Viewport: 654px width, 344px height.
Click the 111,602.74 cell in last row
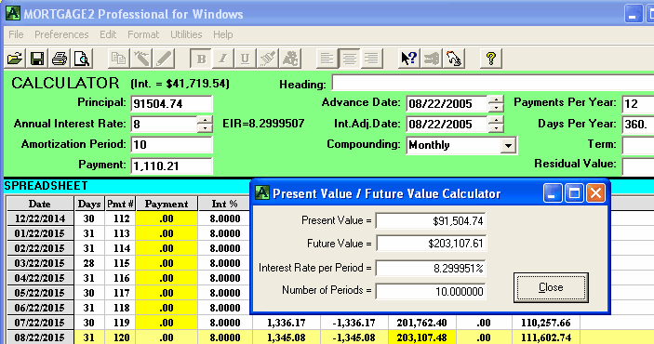pyautogui.click(x=545, y=337)
